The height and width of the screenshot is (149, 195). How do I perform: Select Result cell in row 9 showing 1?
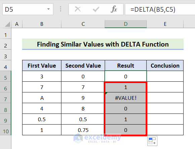tap(126, 119)
